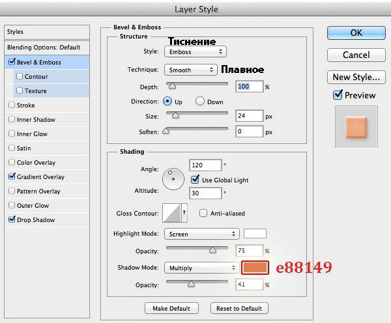
Task: Select the Bevel & Emboss label
Action: point(39,63)
